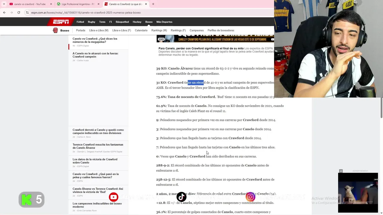Open the Tenis menu
The height and width of the screenshot is (215, 383).
click(102, 22)
